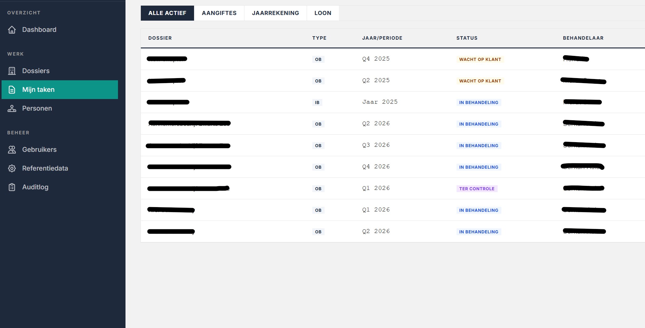Screen dimensions: 645x328
Task: Click the OB badge in the Q4 2026 row
Action: tap(318, 167)
